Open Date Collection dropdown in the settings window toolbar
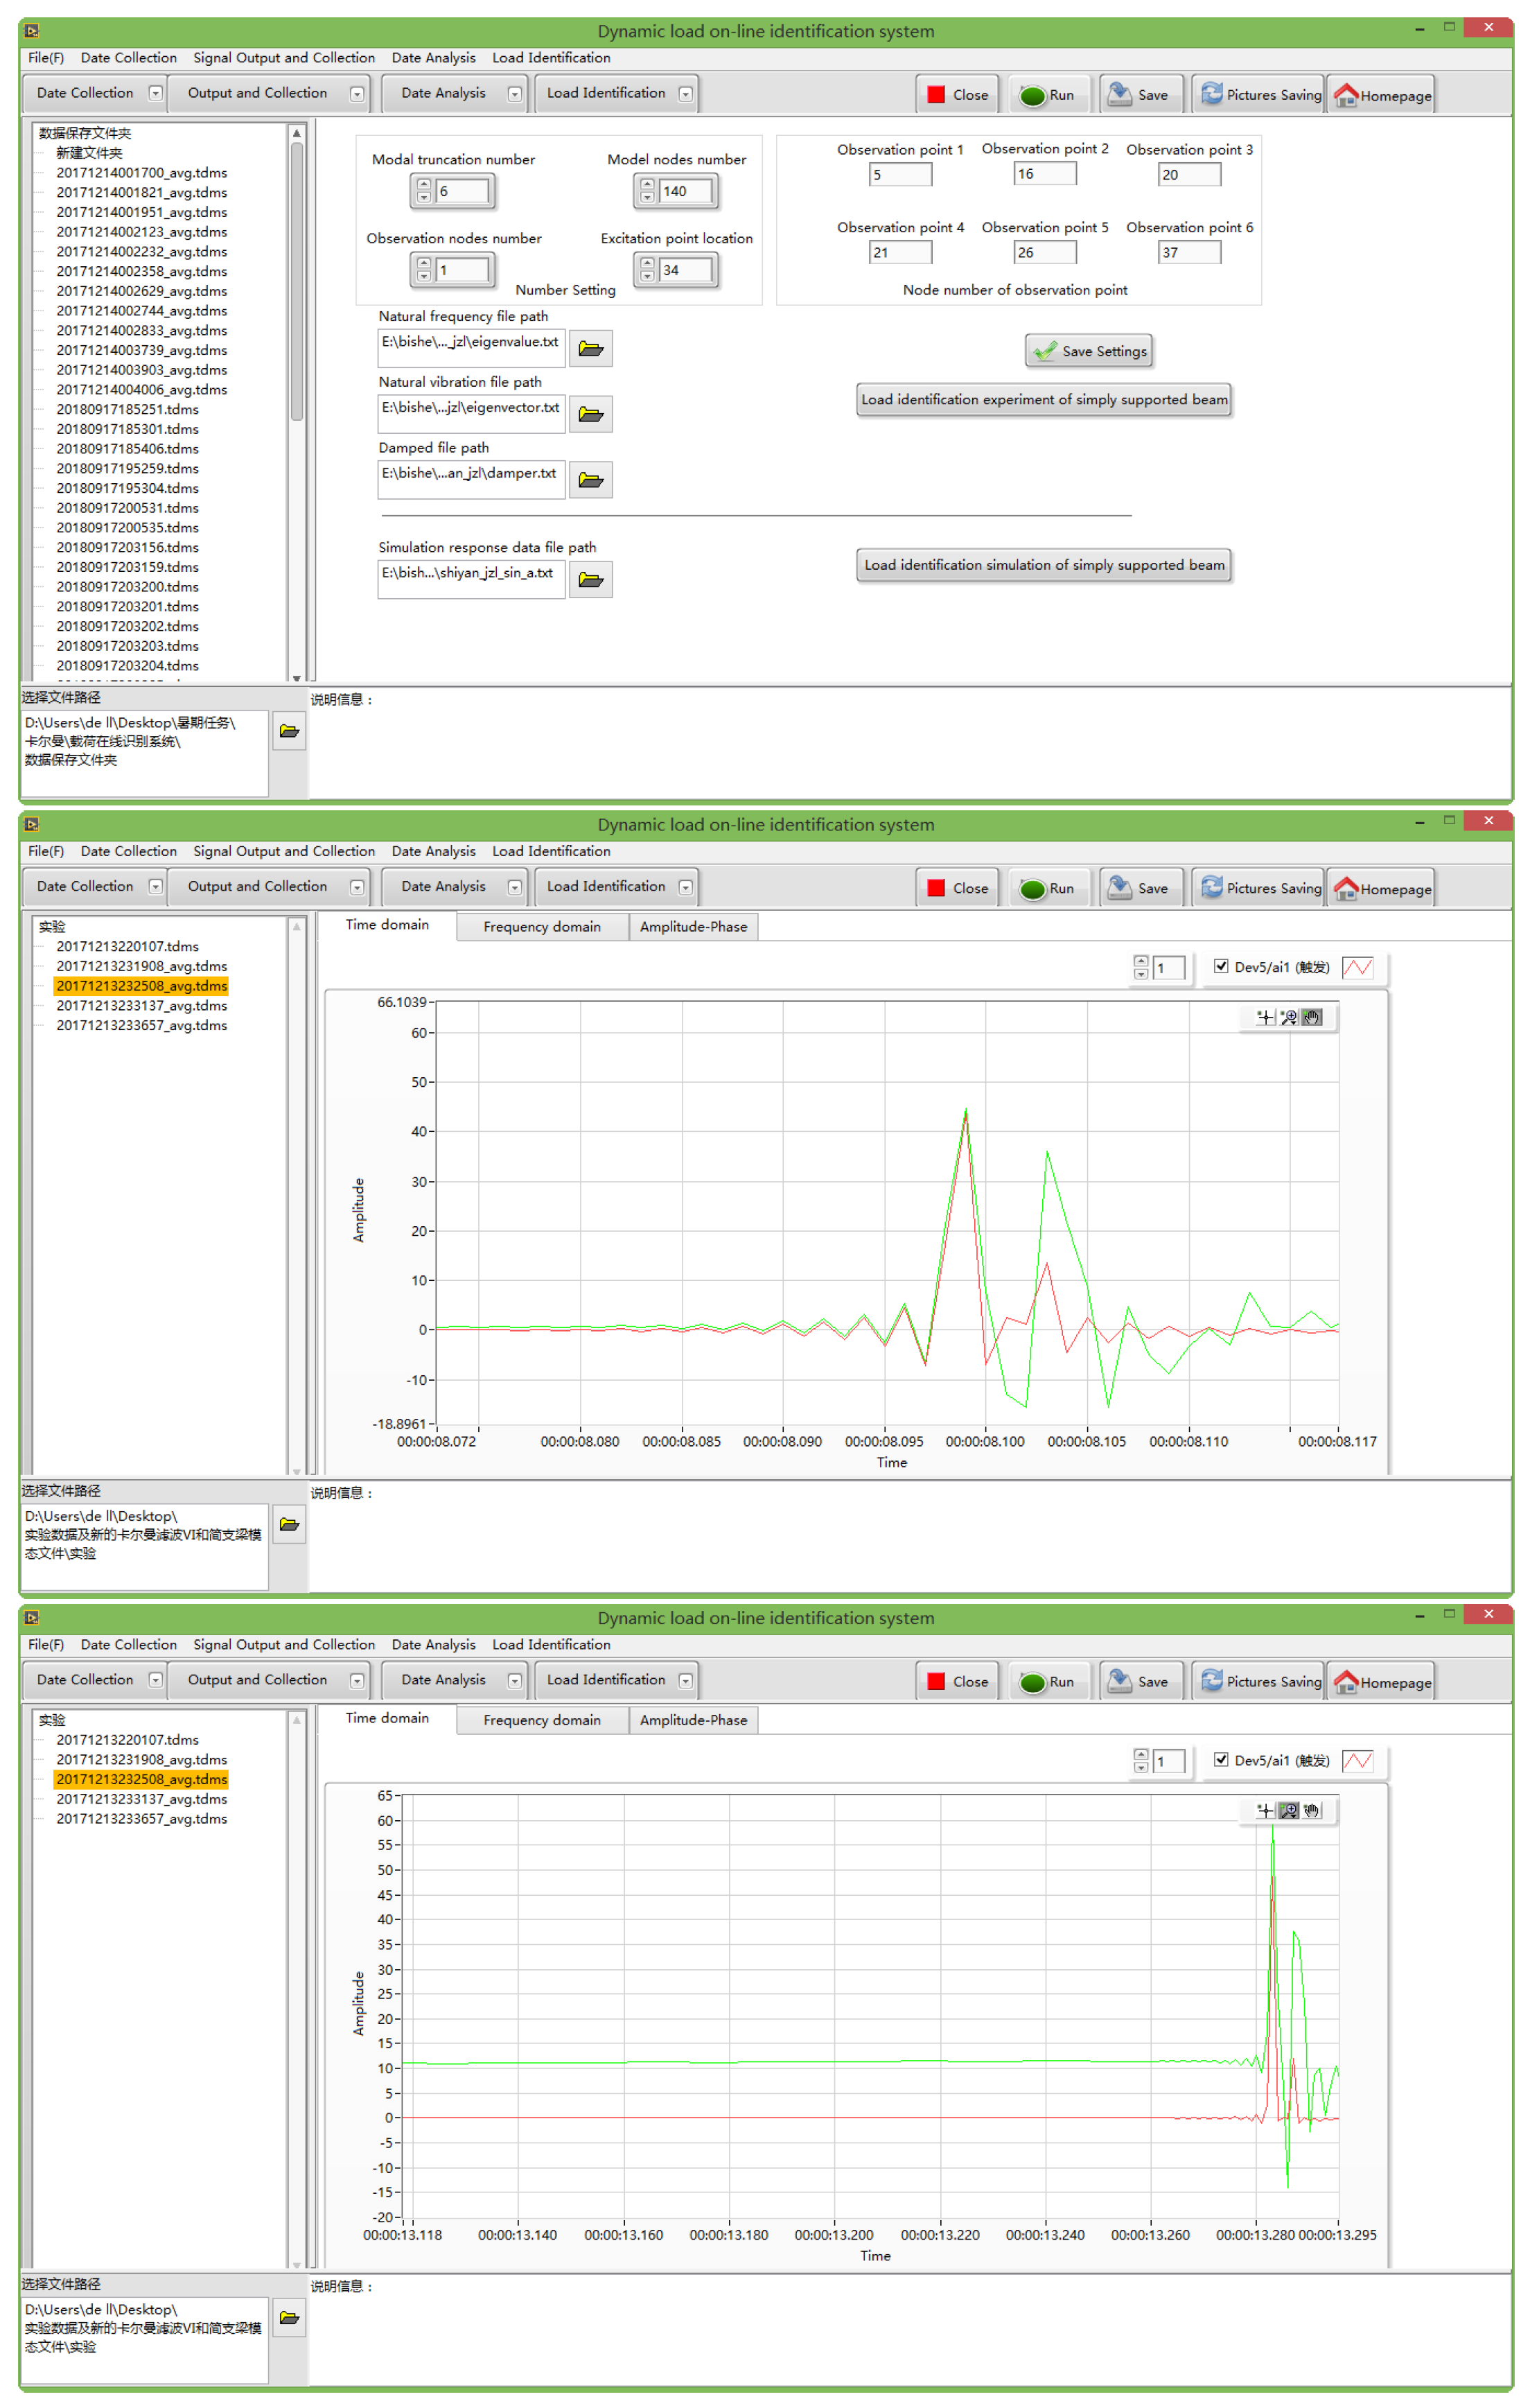Image resolution: width=1530 pixels, height=2408 pixels. coord(155,93)
